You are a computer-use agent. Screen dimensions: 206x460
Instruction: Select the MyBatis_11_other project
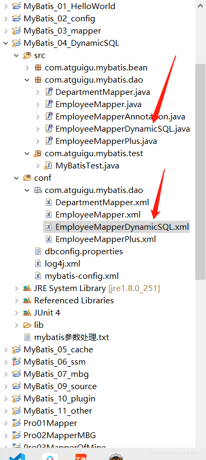[x=57, y=411]
